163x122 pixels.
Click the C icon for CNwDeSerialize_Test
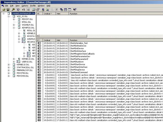point(39,43)
